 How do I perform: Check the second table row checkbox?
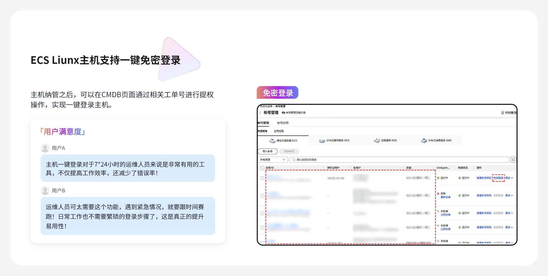(x=262, y=196)
